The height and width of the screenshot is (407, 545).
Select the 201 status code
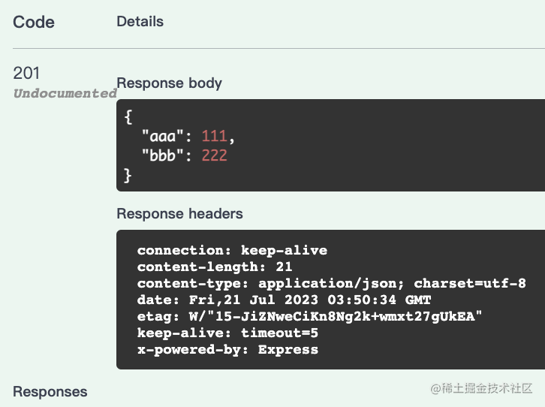click(26, 73)
